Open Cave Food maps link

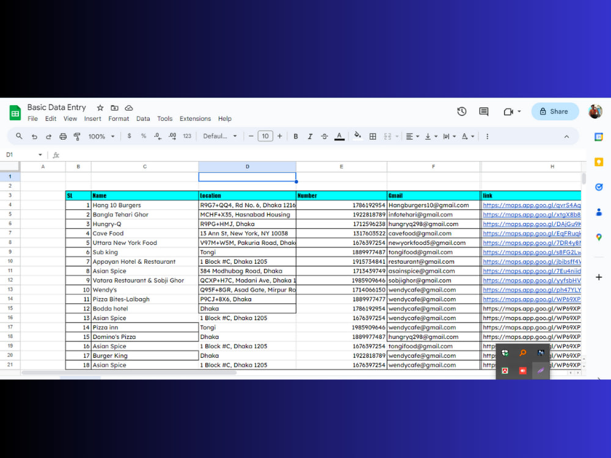click(x=532, y=233)
